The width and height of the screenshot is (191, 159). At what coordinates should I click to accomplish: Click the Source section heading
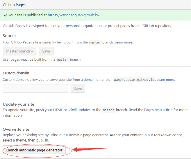(9, 36)
